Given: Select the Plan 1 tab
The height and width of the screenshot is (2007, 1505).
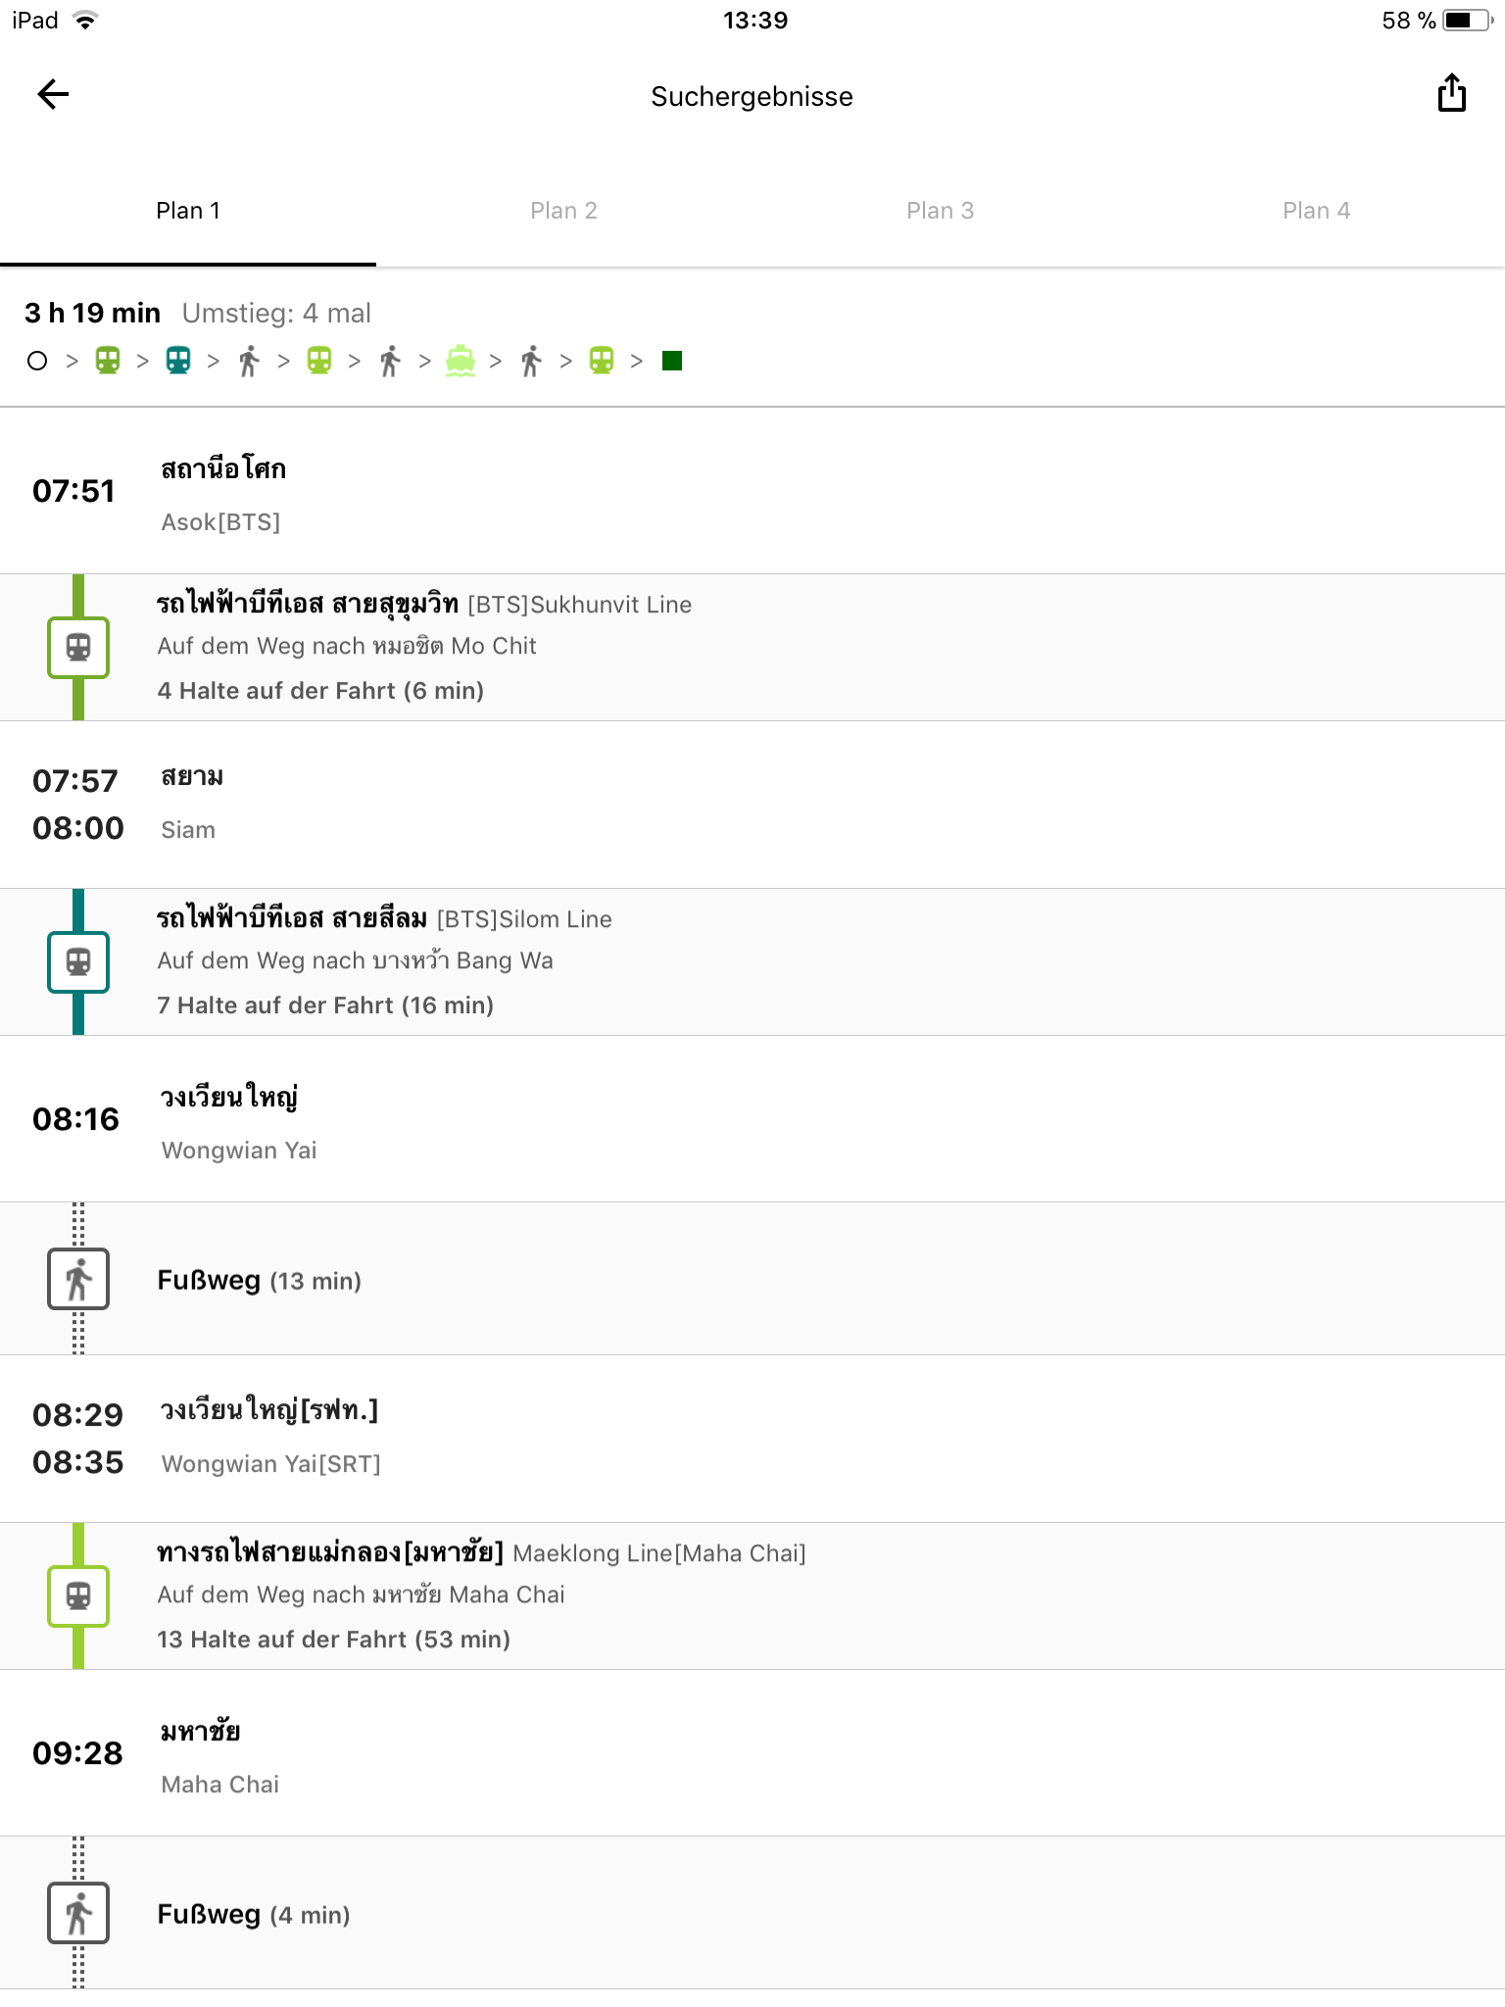Looking at the screenshot, I should 188,211.
